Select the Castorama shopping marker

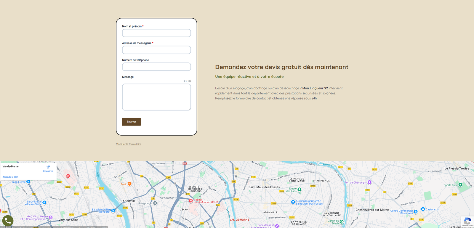(x=423, y=209)
